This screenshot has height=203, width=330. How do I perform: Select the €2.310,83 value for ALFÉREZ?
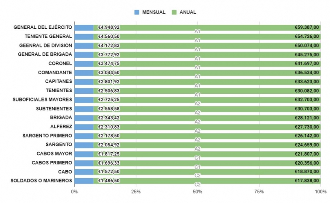(x=109, y=127)
